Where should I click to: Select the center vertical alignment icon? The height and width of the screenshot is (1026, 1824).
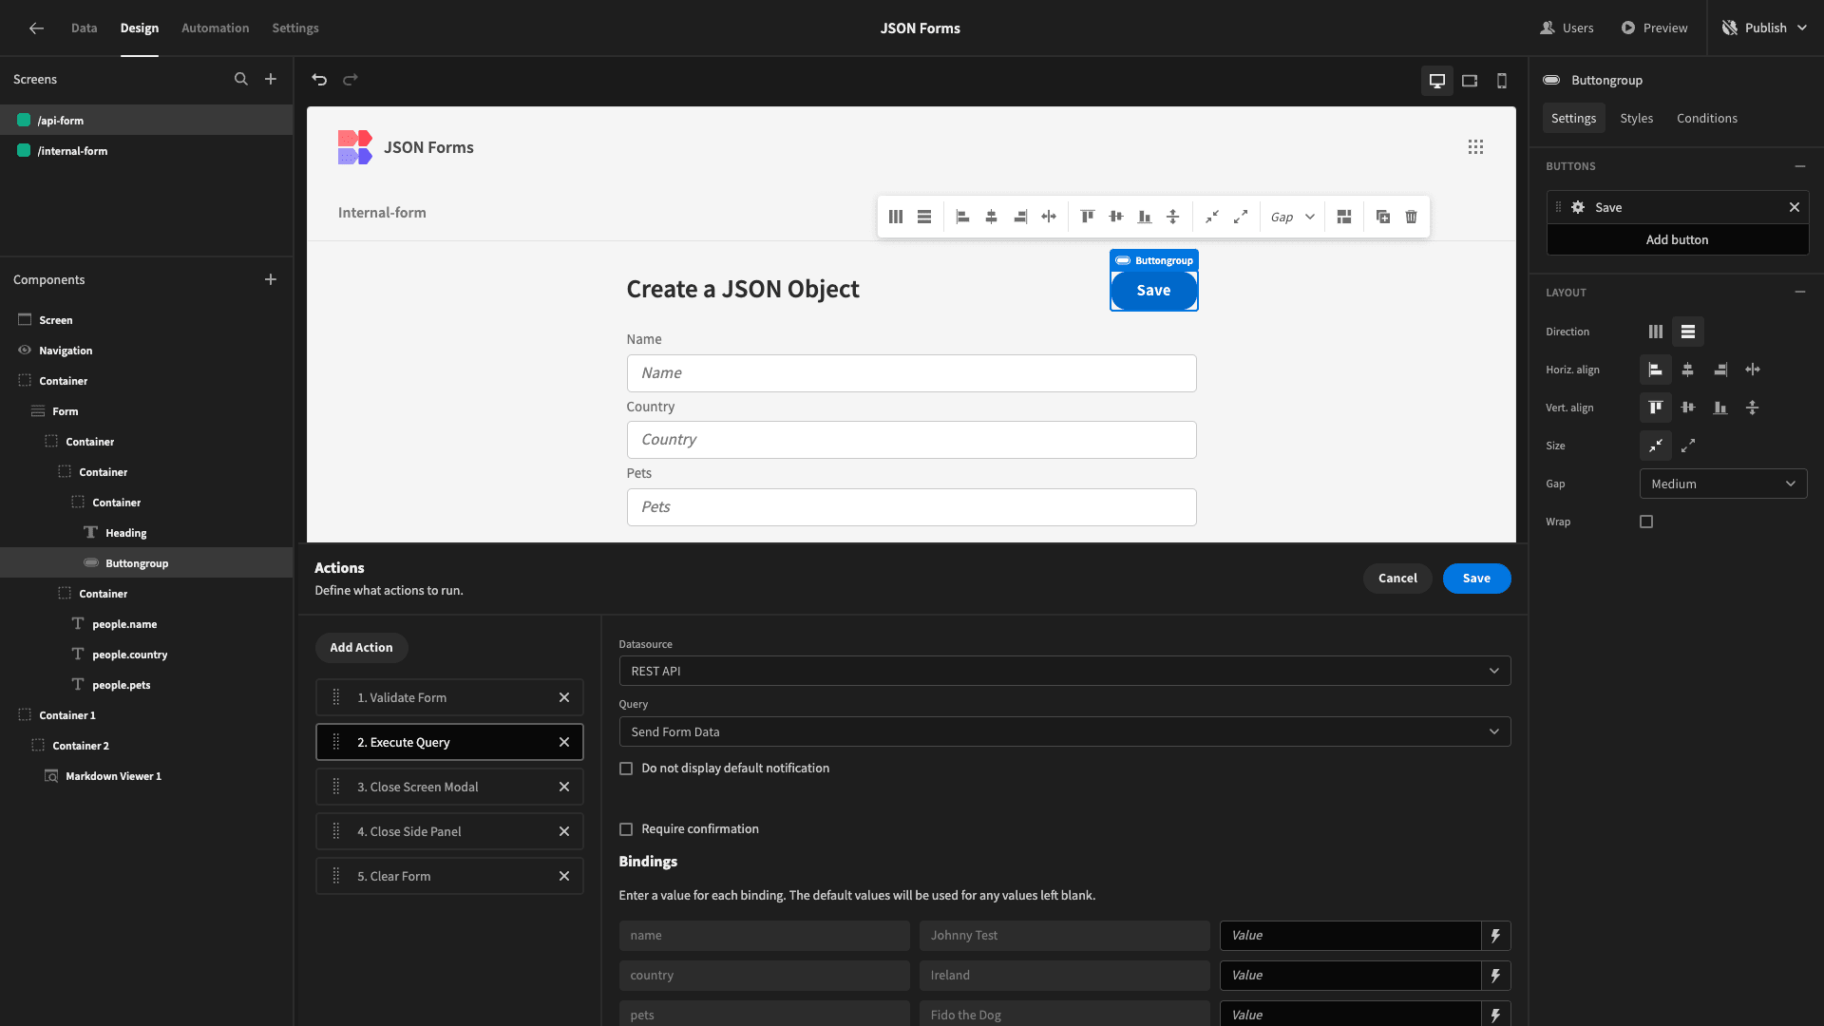click(x=1687, y=408)
